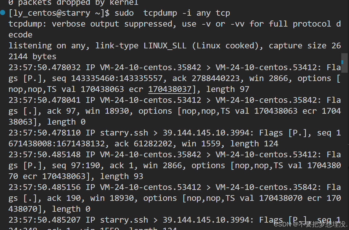Click the [ly_centos@starry ~]$ prompt
The height and width of the screenshot is (230, 349).
tap(59, 13)
